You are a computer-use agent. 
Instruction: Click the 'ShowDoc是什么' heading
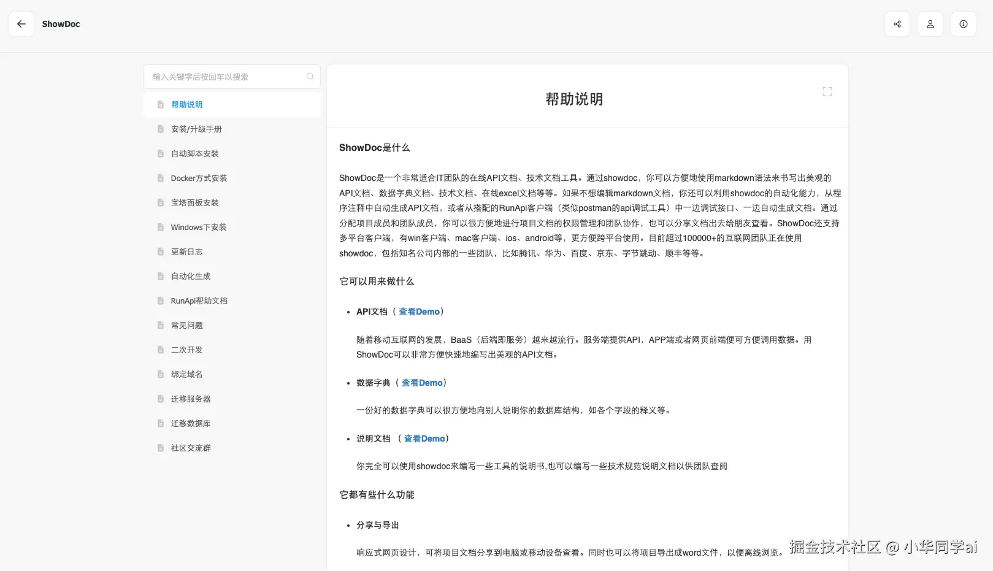point(374,148)
